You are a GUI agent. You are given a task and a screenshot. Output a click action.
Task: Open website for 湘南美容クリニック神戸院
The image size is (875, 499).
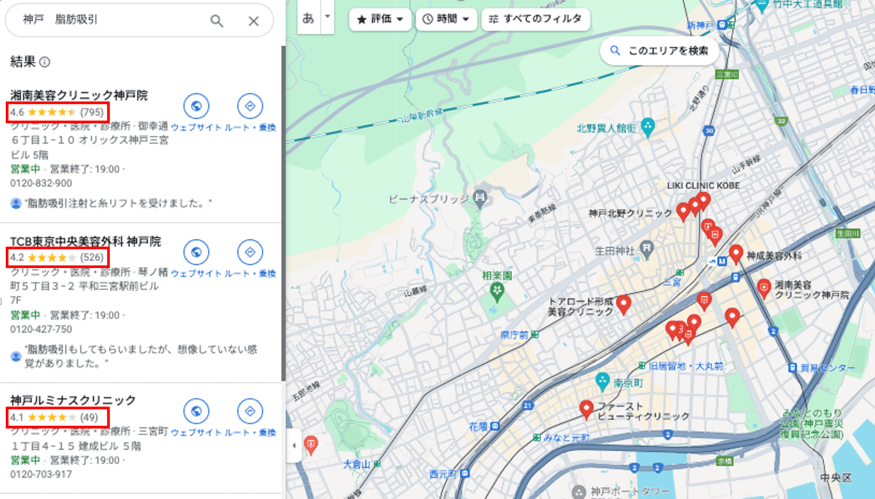tap(196, 106)
